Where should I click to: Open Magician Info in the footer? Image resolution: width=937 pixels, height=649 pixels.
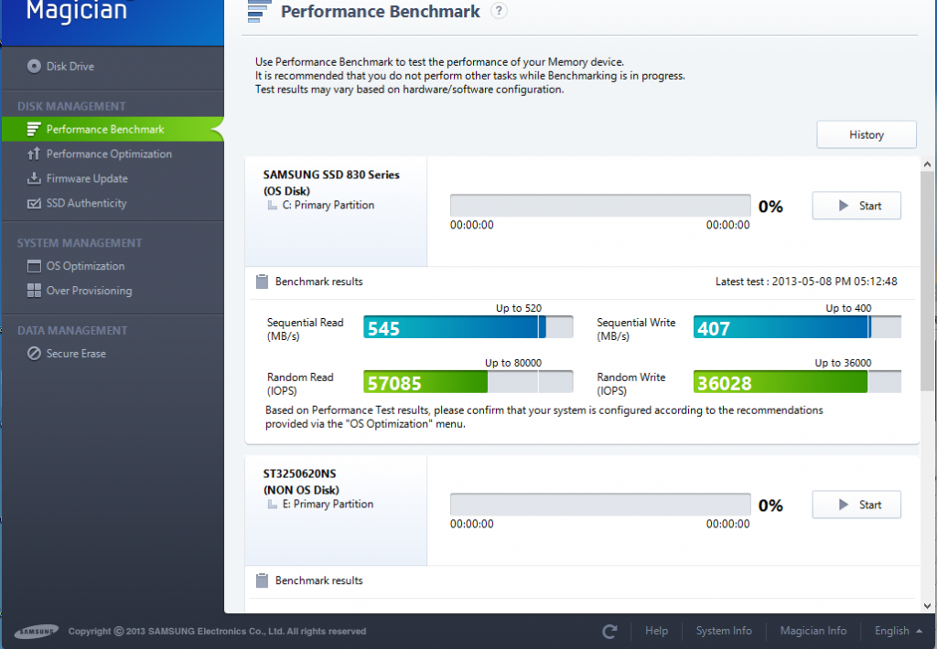coord(813,631)
